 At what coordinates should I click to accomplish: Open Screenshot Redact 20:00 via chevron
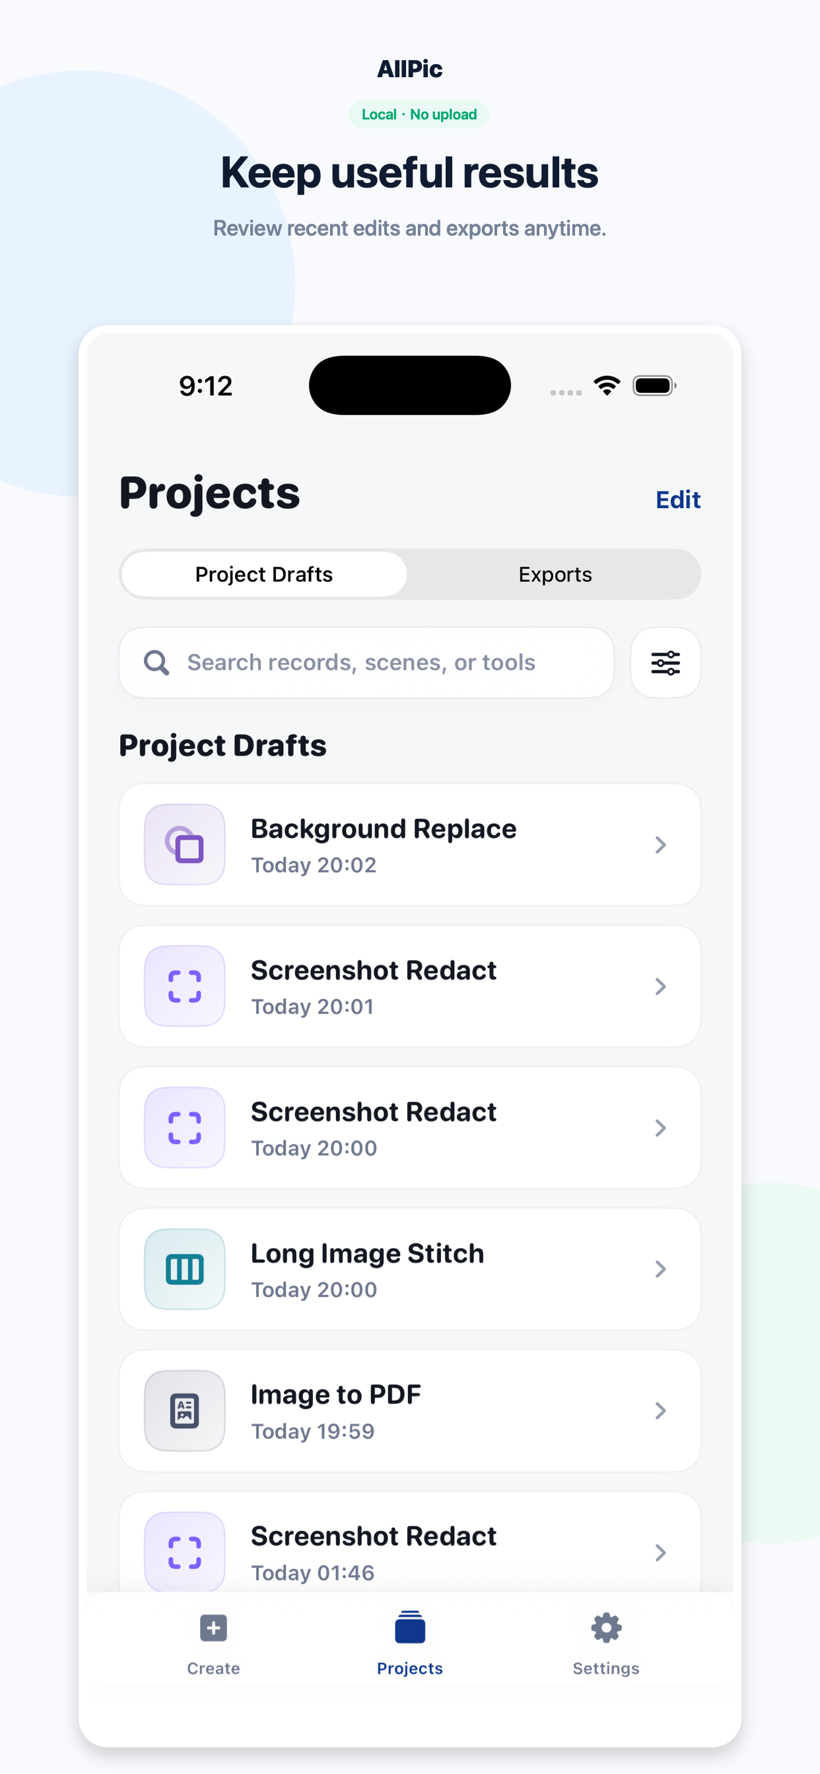point(660,1127)
